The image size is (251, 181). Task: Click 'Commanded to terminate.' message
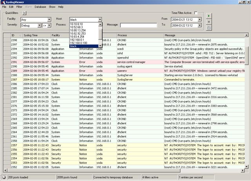point(180,80)
